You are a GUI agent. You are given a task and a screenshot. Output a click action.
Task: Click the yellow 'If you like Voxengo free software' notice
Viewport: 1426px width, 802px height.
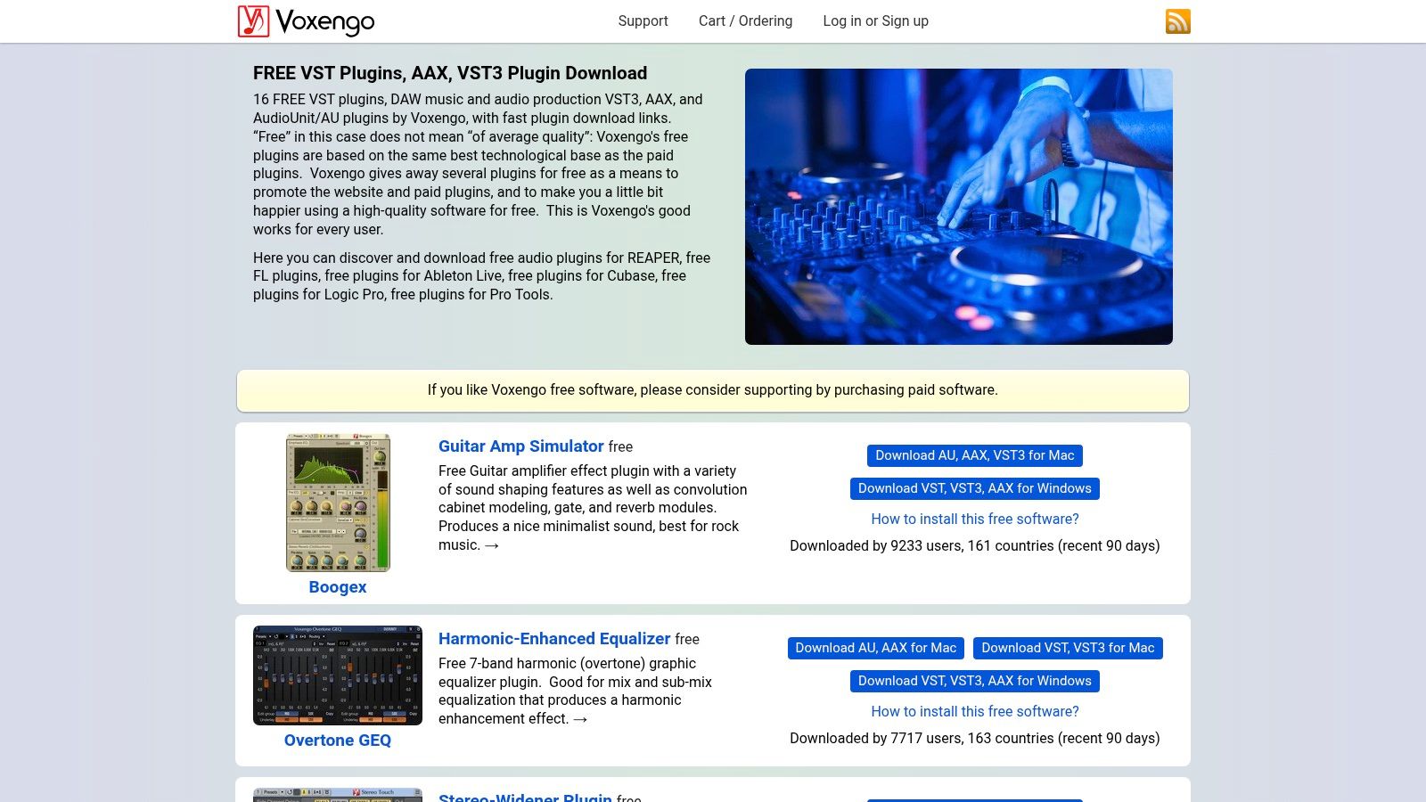(713, 390)
